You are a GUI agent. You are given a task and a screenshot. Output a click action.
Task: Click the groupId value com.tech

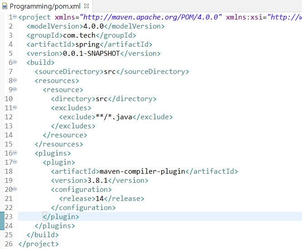coord(79,35)
